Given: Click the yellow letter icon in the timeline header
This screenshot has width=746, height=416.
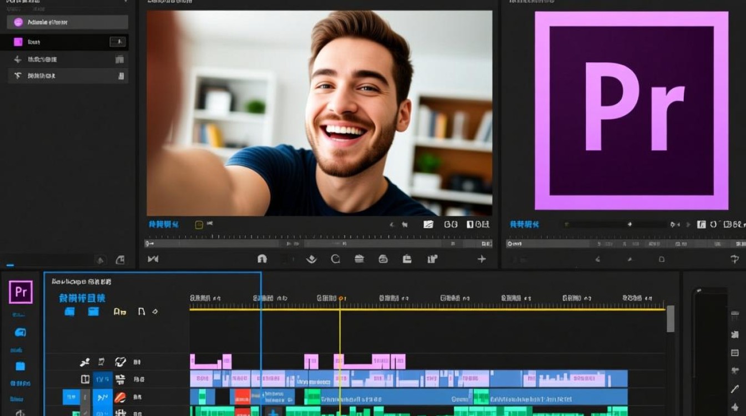Looking at the screenshot, I should 119,312.
